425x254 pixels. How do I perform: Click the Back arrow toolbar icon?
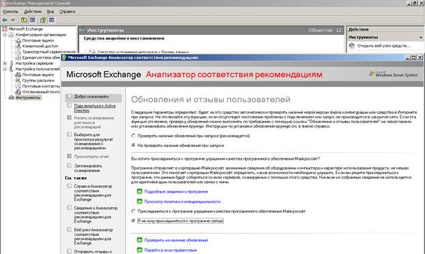pyautogui.click(x=5, y=20)
